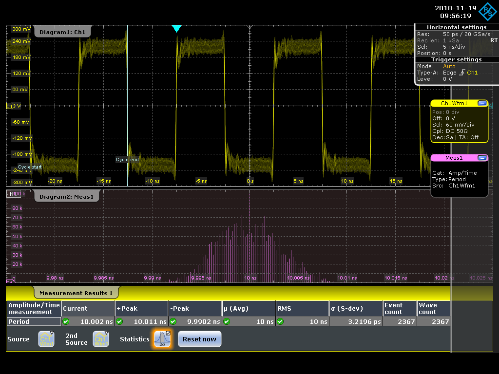Minimize the Ch1Wfm1 signal box
The image size is (499, 374).
coord(482,103)
